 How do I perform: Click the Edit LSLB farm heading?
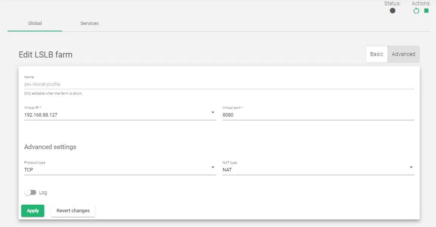click(45, 54)
